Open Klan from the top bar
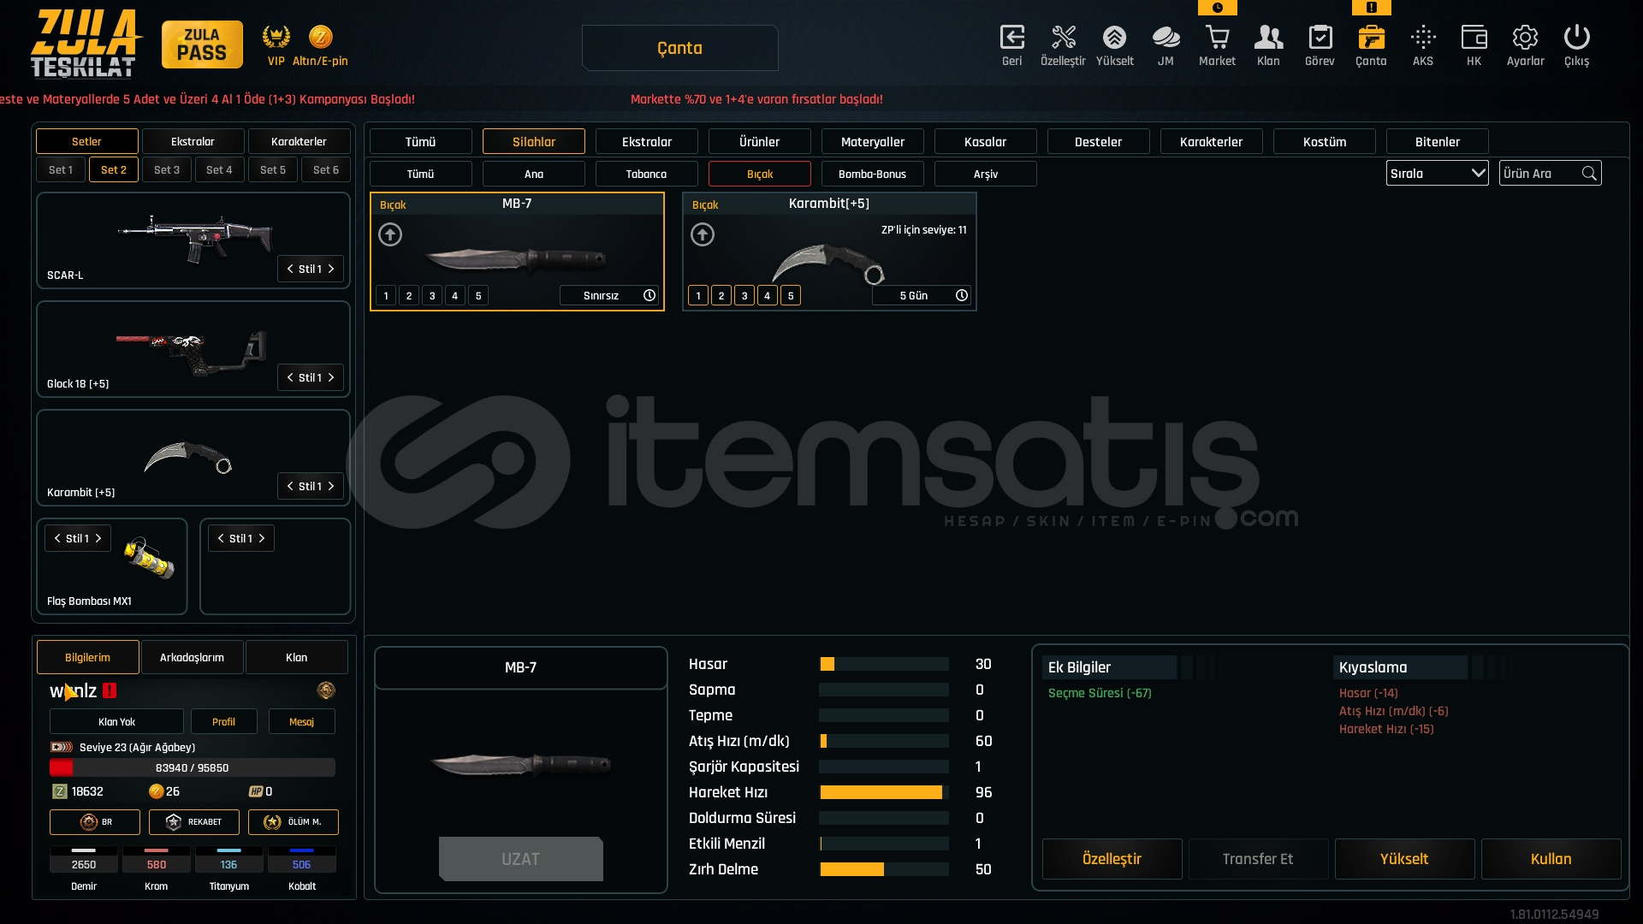The image size is (1643, 924). pyautogui.click(x=1268, y=38)
